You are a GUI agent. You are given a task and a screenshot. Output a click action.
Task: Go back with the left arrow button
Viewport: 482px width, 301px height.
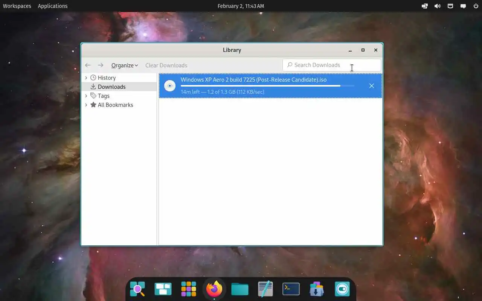[x=88, y=65]
